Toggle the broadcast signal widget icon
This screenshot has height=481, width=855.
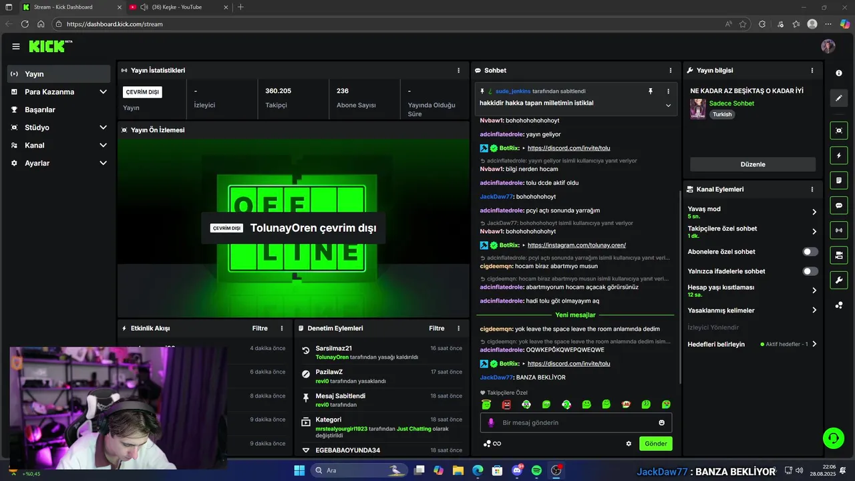[839, 230]
